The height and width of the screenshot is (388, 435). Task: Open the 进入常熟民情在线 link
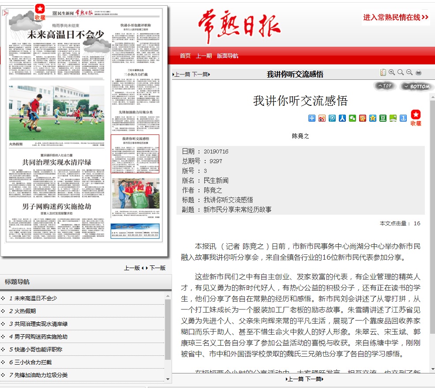coord(396,18)
